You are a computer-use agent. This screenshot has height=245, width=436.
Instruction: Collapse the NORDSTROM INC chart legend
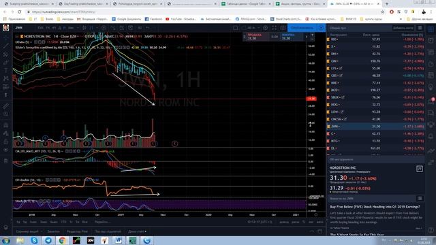pos(17,36)
